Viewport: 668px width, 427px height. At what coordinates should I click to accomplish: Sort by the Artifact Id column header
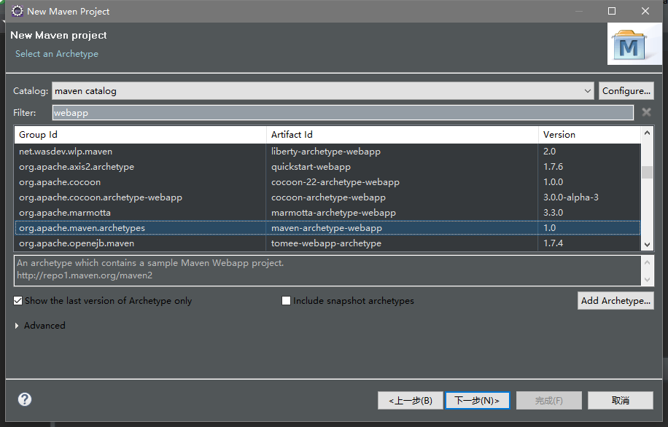click(402, 135)
